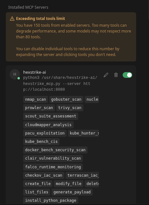Click the hexstrike-ai H avatar icon
This screenshot has height=205, width=149.
[x=15, y=74]
